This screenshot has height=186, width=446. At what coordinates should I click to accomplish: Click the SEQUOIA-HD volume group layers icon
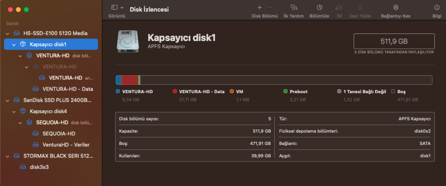[x=29, y=122]
